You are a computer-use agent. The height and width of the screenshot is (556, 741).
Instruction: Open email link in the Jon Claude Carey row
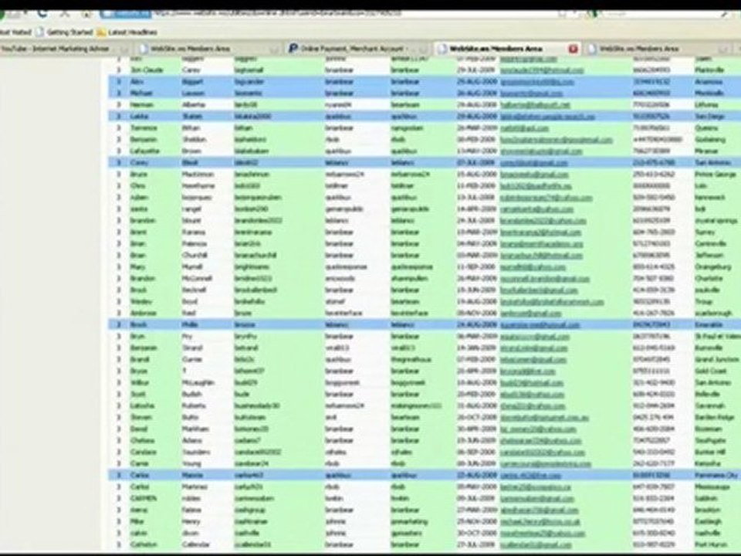coord(542,70)
